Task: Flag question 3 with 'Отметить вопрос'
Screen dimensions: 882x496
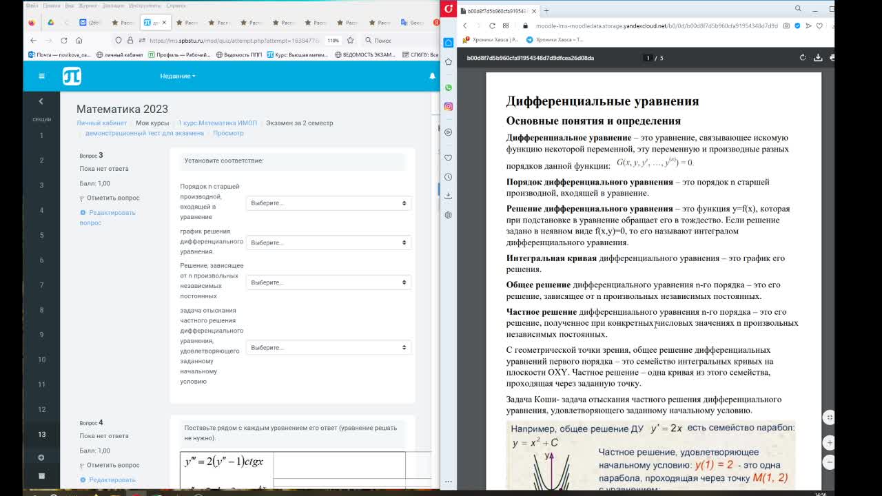Action: pyautogui.click(x=109, y=198)
